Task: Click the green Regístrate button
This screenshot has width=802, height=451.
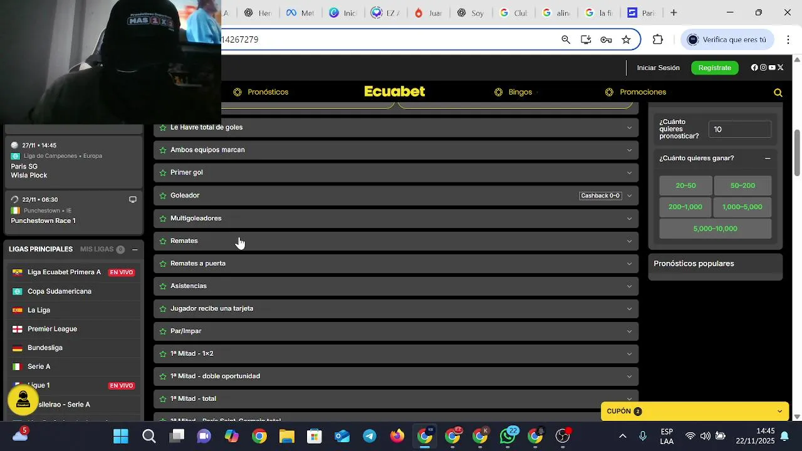Action: click(715, 68)
